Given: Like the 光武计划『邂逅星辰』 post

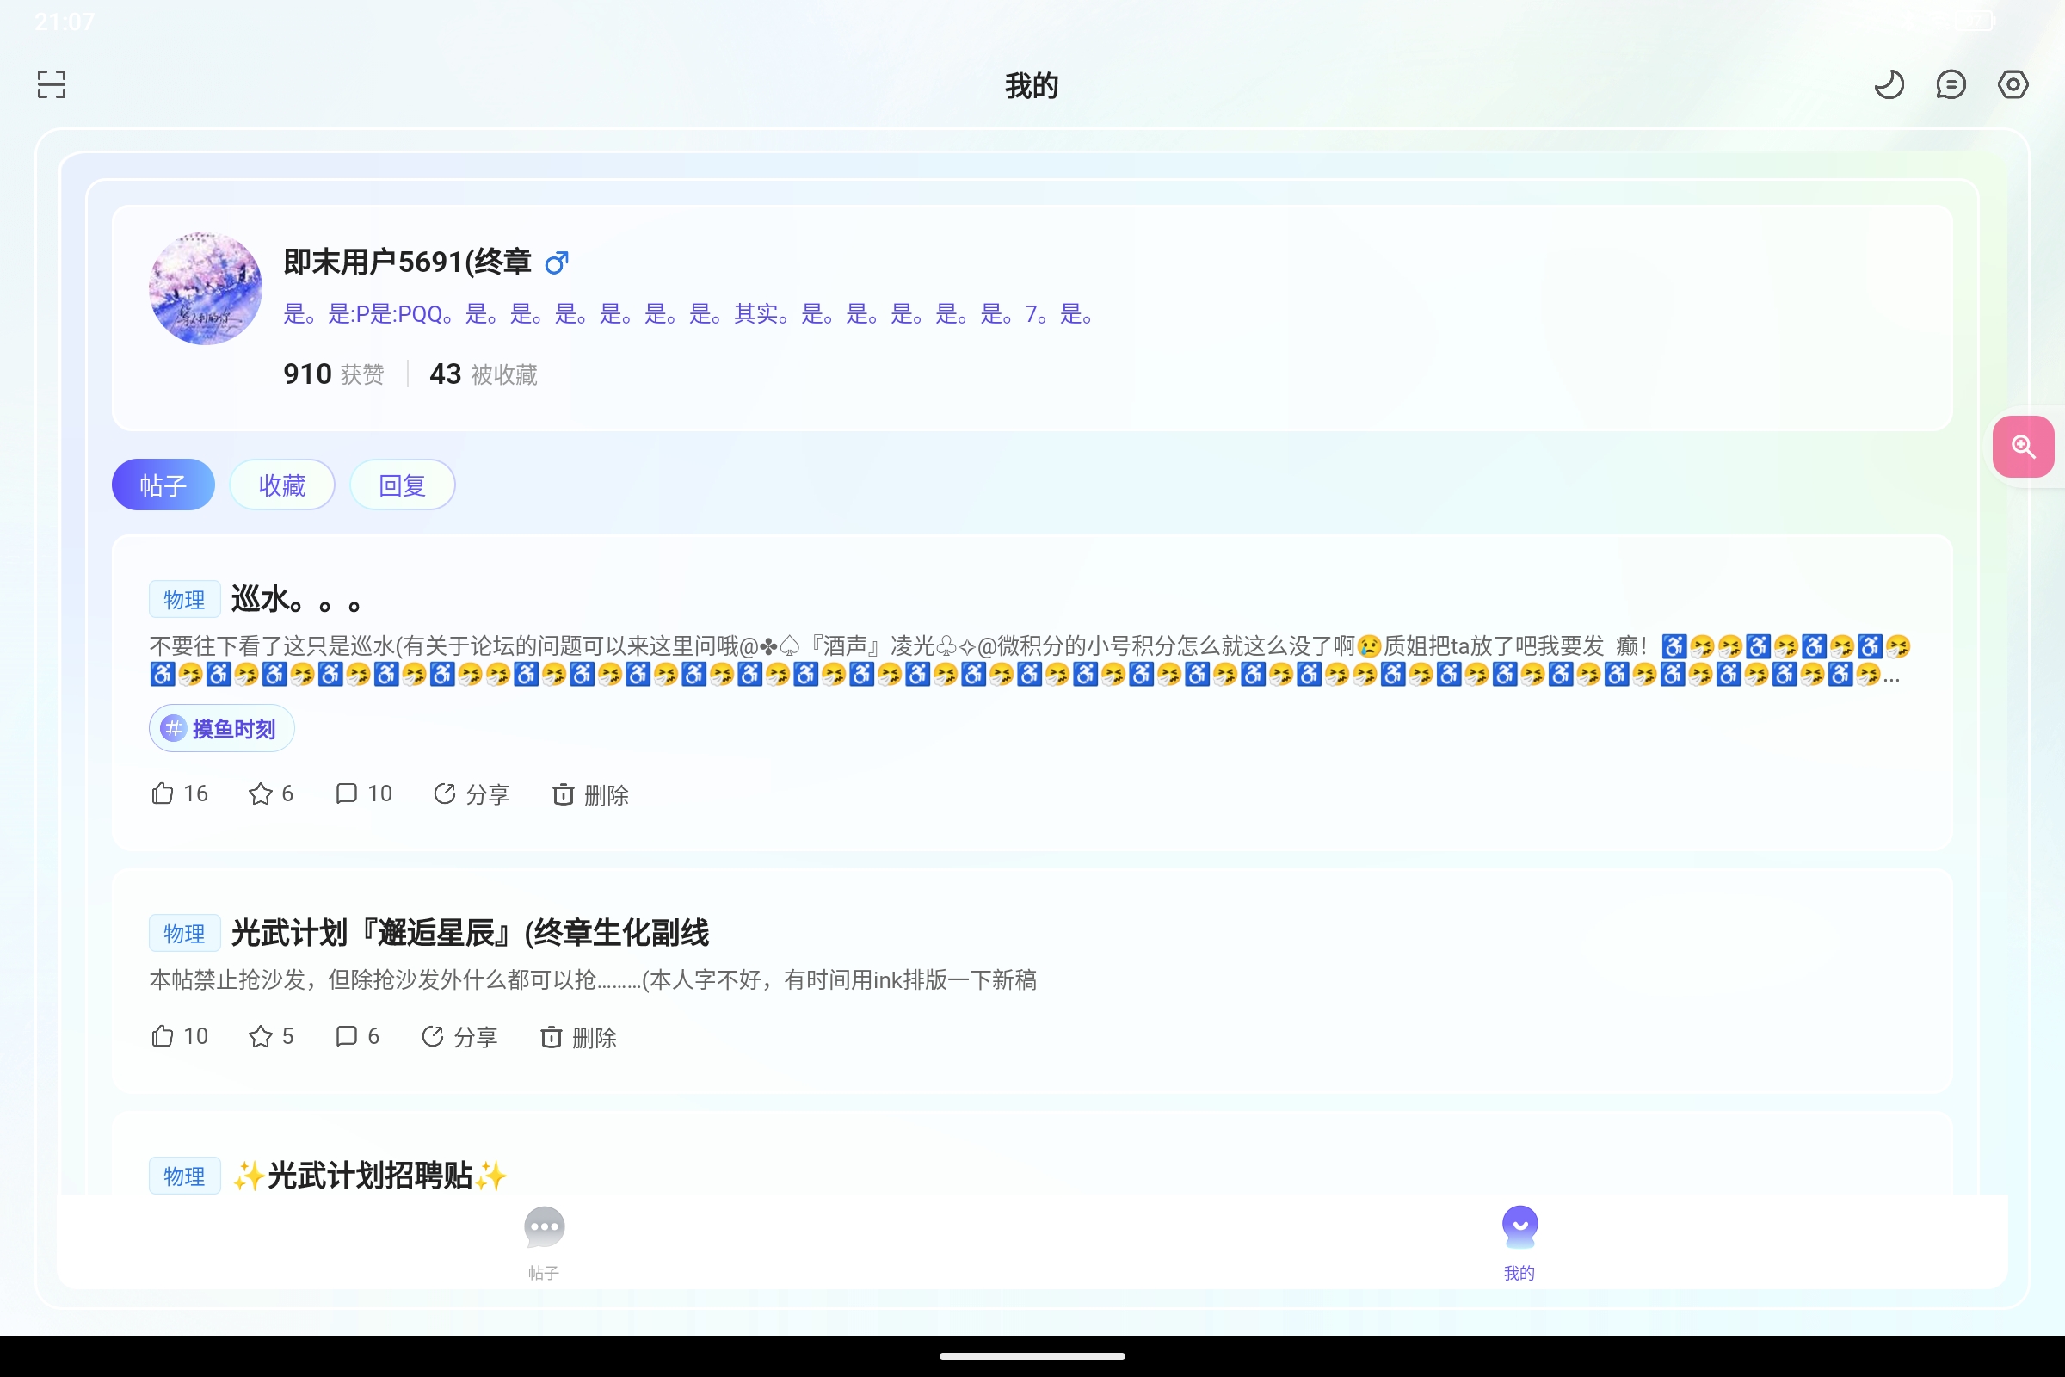Looking at the screenshot, I should [163, 1036].
